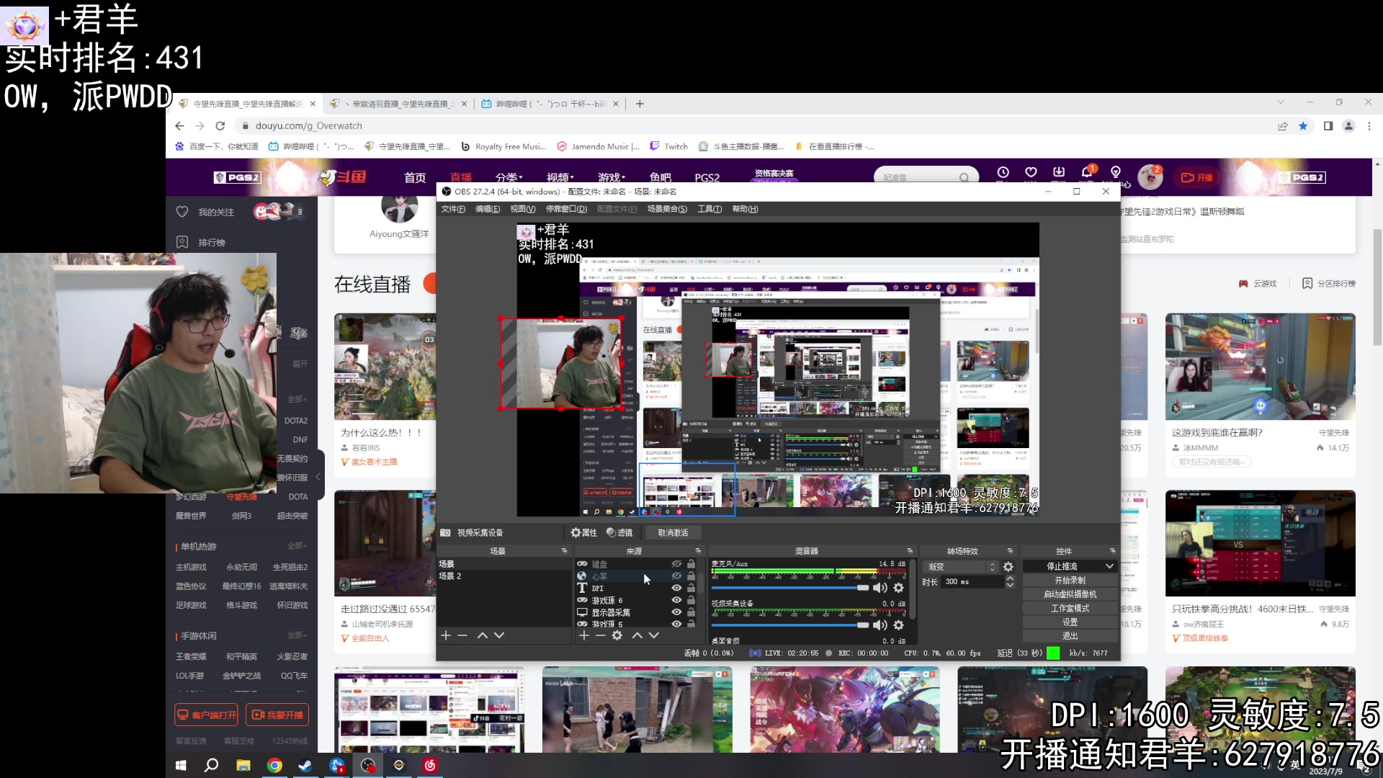The width and height of the screenshot is (1383, 778).
Task: Open OBS 场景集合(S) menu
Action: pyautogui.click(x=667, y=209)
